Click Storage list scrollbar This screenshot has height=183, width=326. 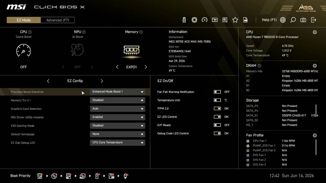click(316, 110)
